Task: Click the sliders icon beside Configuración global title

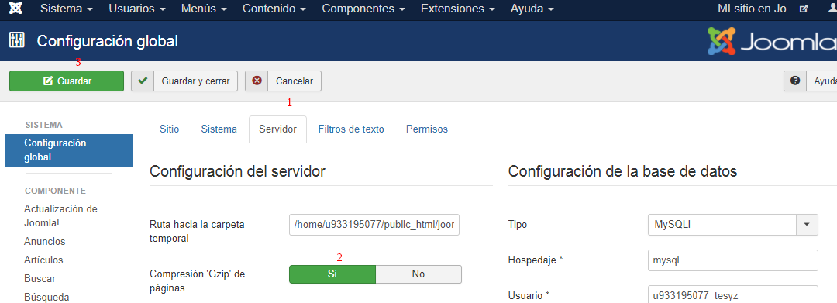Action: point(17,40)
